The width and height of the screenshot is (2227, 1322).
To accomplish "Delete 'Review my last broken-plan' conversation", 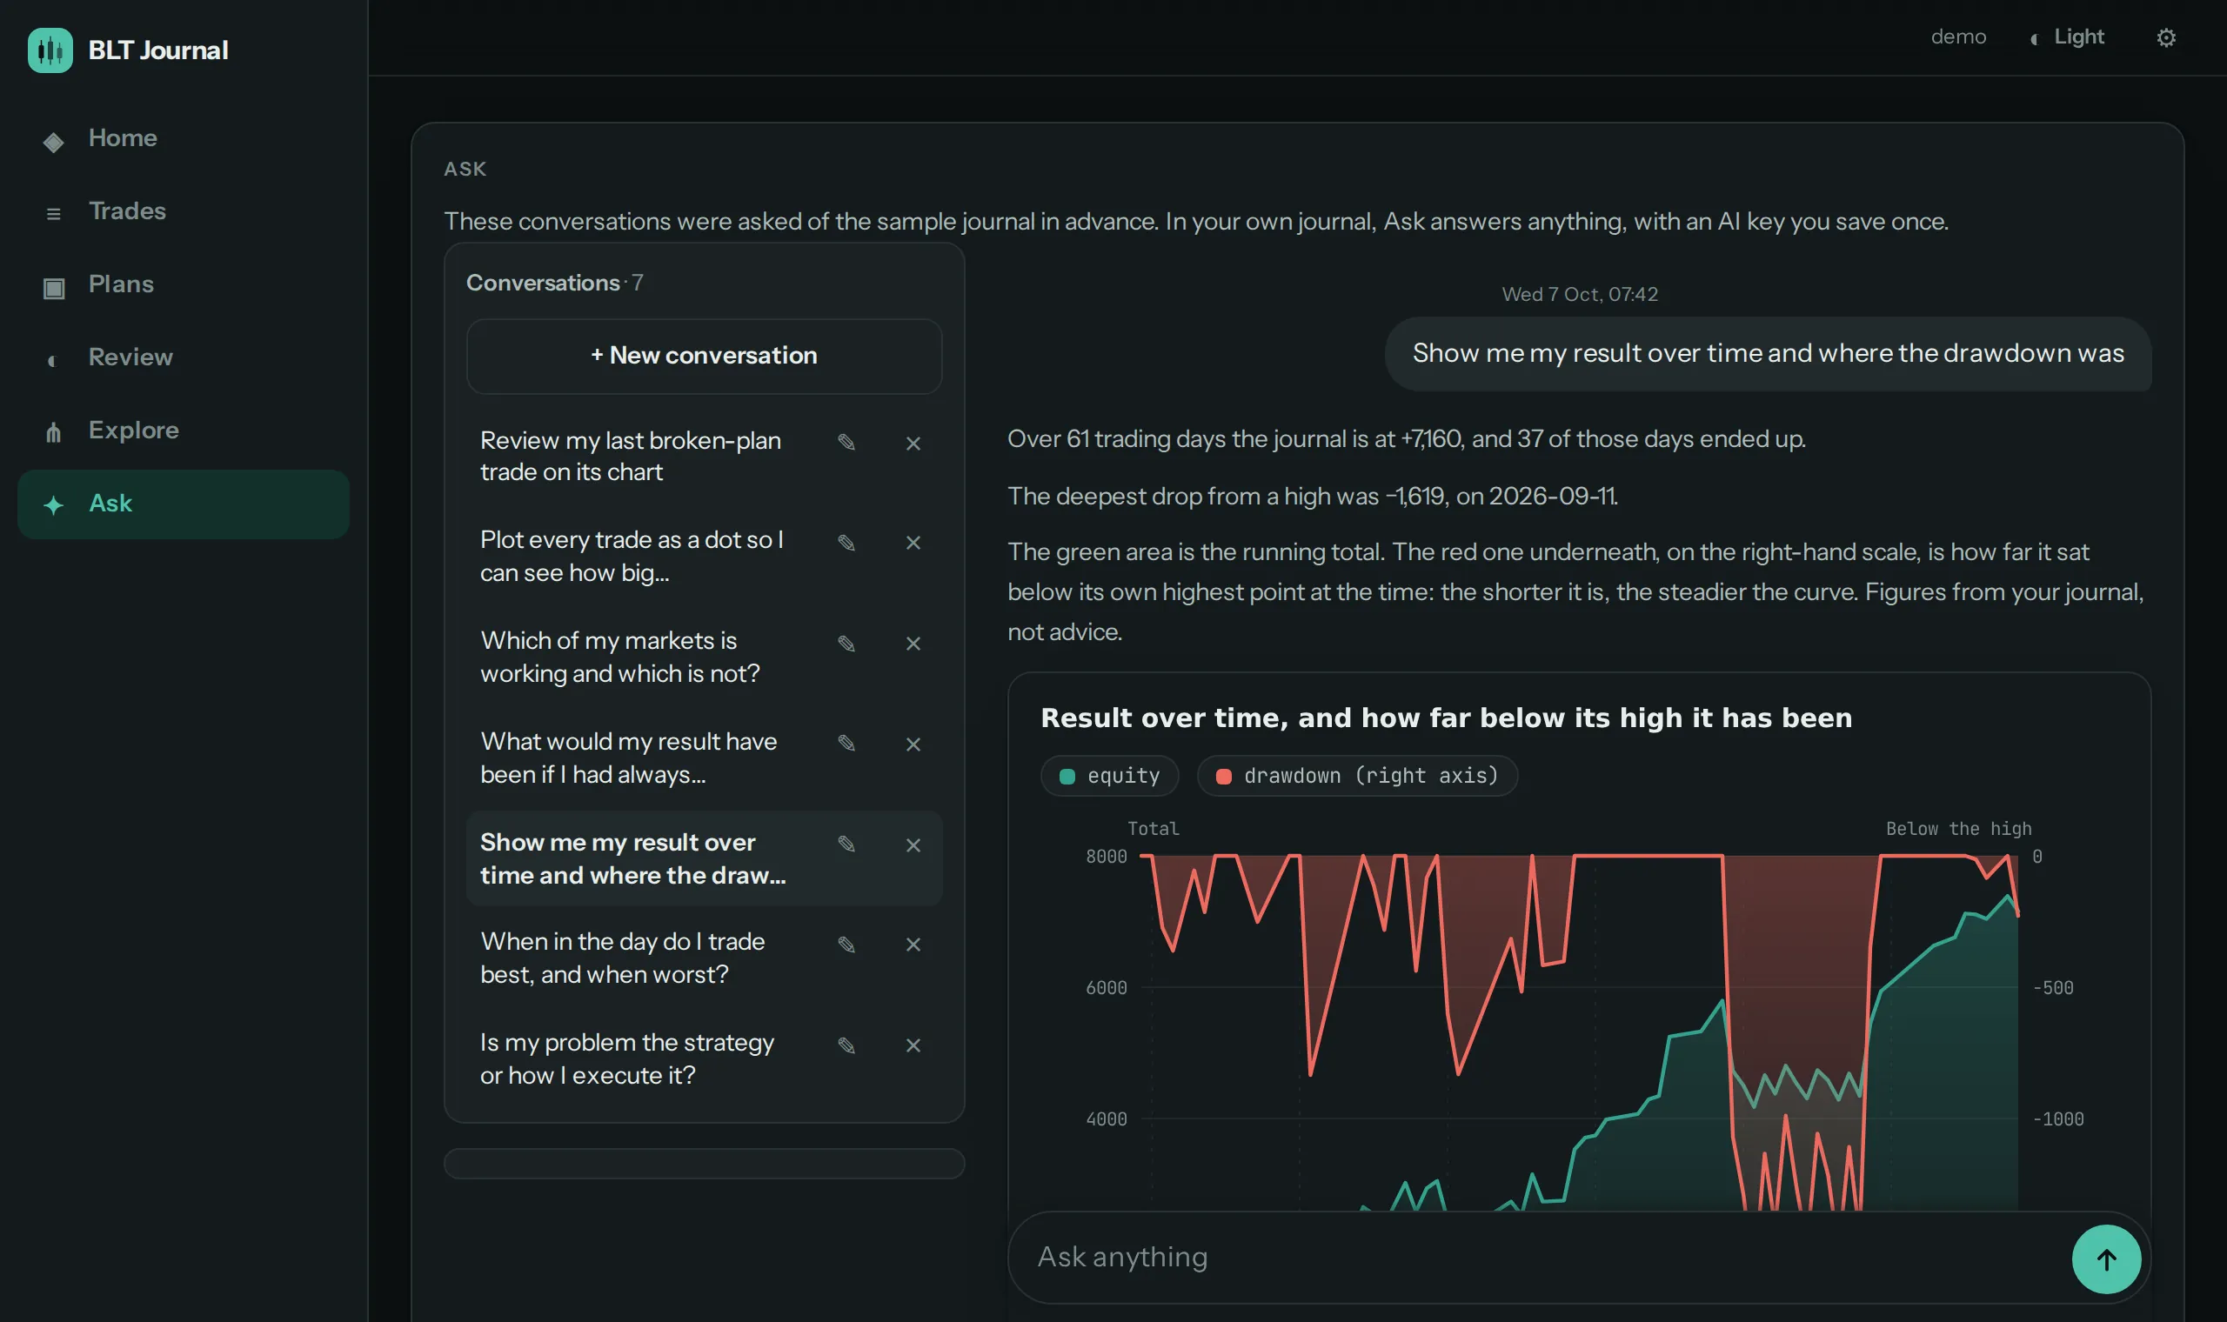I will (913, 443).
